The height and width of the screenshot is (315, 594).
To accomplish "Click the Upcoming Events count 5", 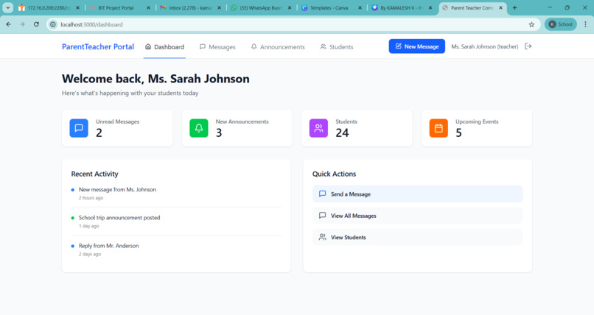I will (458, 132).
